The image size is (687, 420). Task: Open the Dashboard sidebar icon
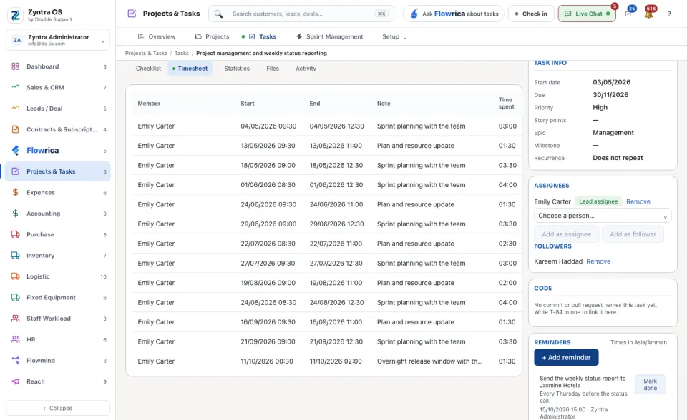point(15,66)
